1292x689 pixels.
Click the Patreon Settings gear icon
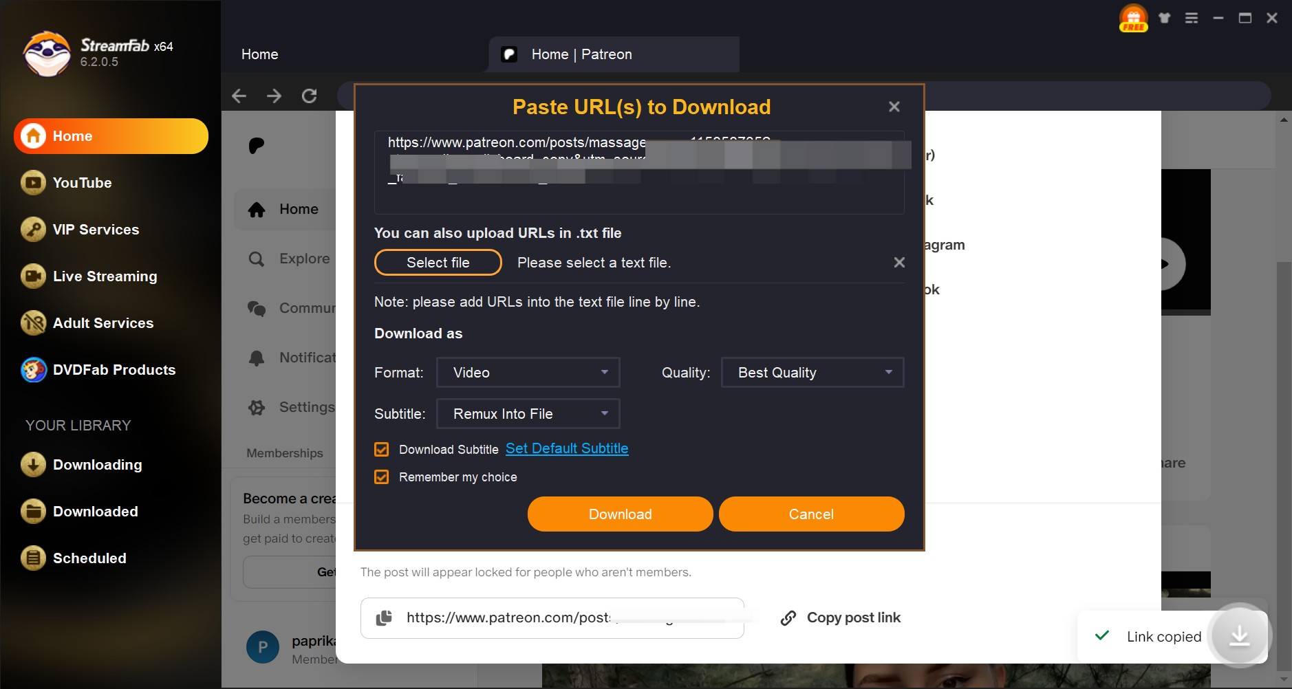(x=257, y=408)
